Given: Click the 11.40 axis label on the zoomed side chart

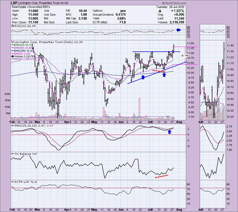Looking at the screenshot, I should 230,46.
